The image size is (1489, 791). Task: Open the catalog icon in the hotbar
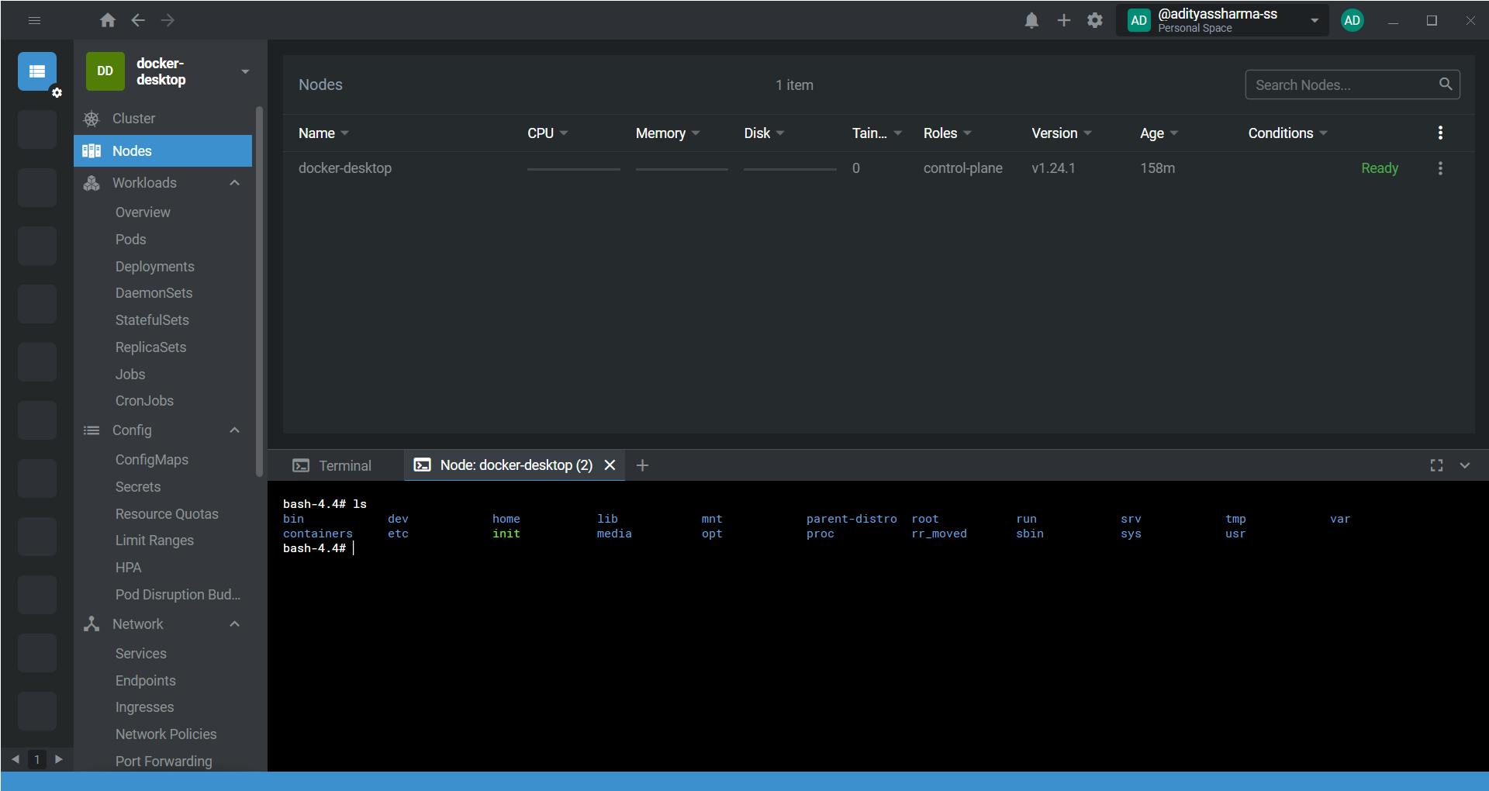click(37, 71)
